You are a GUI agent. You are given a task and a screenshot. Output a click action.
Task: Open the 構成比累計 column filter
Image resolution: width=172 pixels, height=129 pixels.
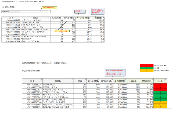coord(152,80)
